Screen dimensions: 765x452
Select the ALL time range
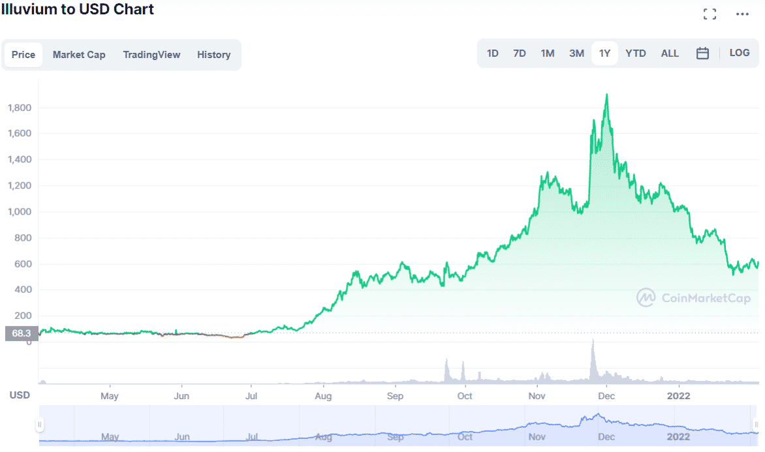[x=670, y=53]
